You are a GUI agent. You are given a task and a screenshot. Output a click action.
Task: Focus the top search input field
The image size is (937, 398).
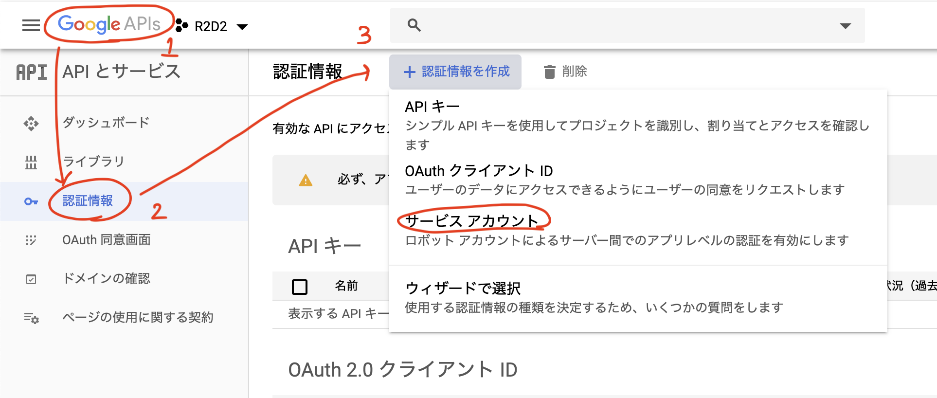click(x=627, y=25)
